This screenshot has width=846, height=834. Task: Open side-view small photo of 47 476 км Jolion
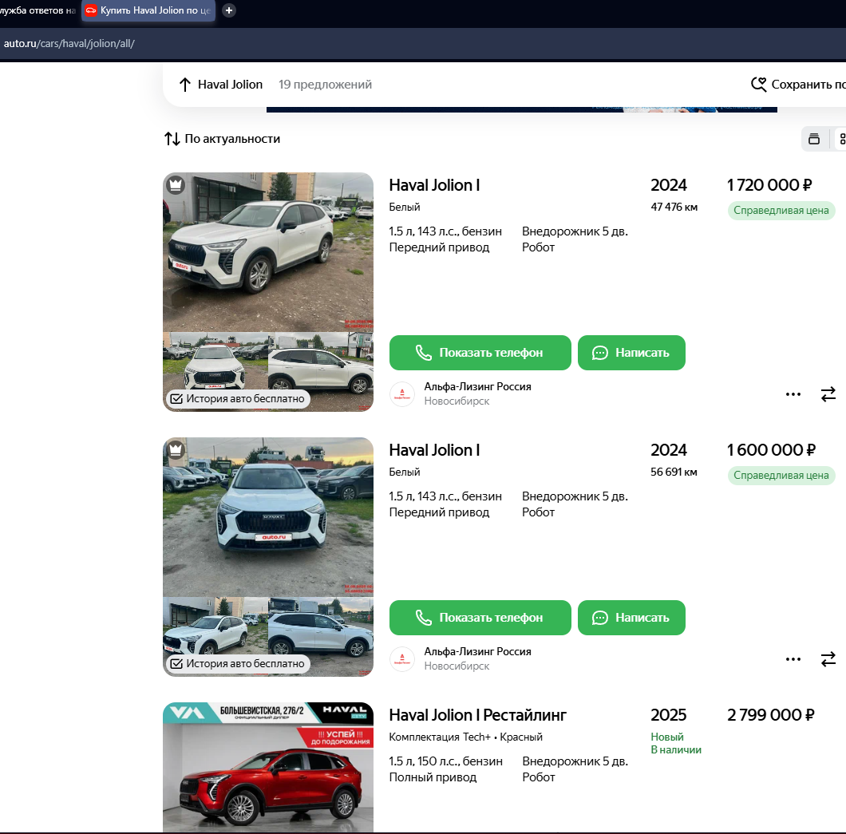(321, 372)
